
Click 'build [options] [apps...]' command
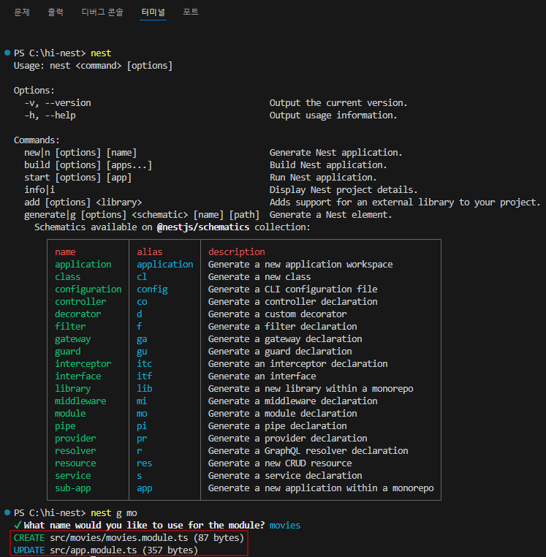click(88, 165)
